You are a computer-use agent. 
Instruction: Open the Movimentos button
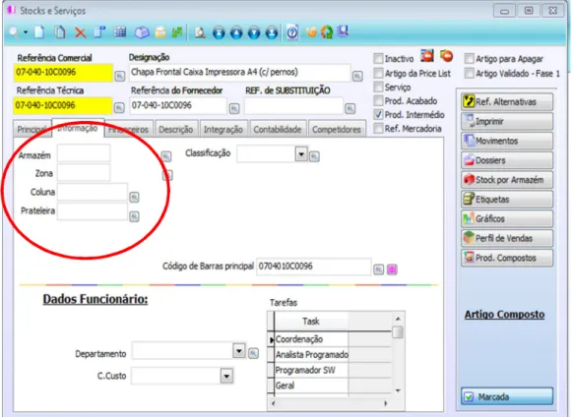[507, 141]
